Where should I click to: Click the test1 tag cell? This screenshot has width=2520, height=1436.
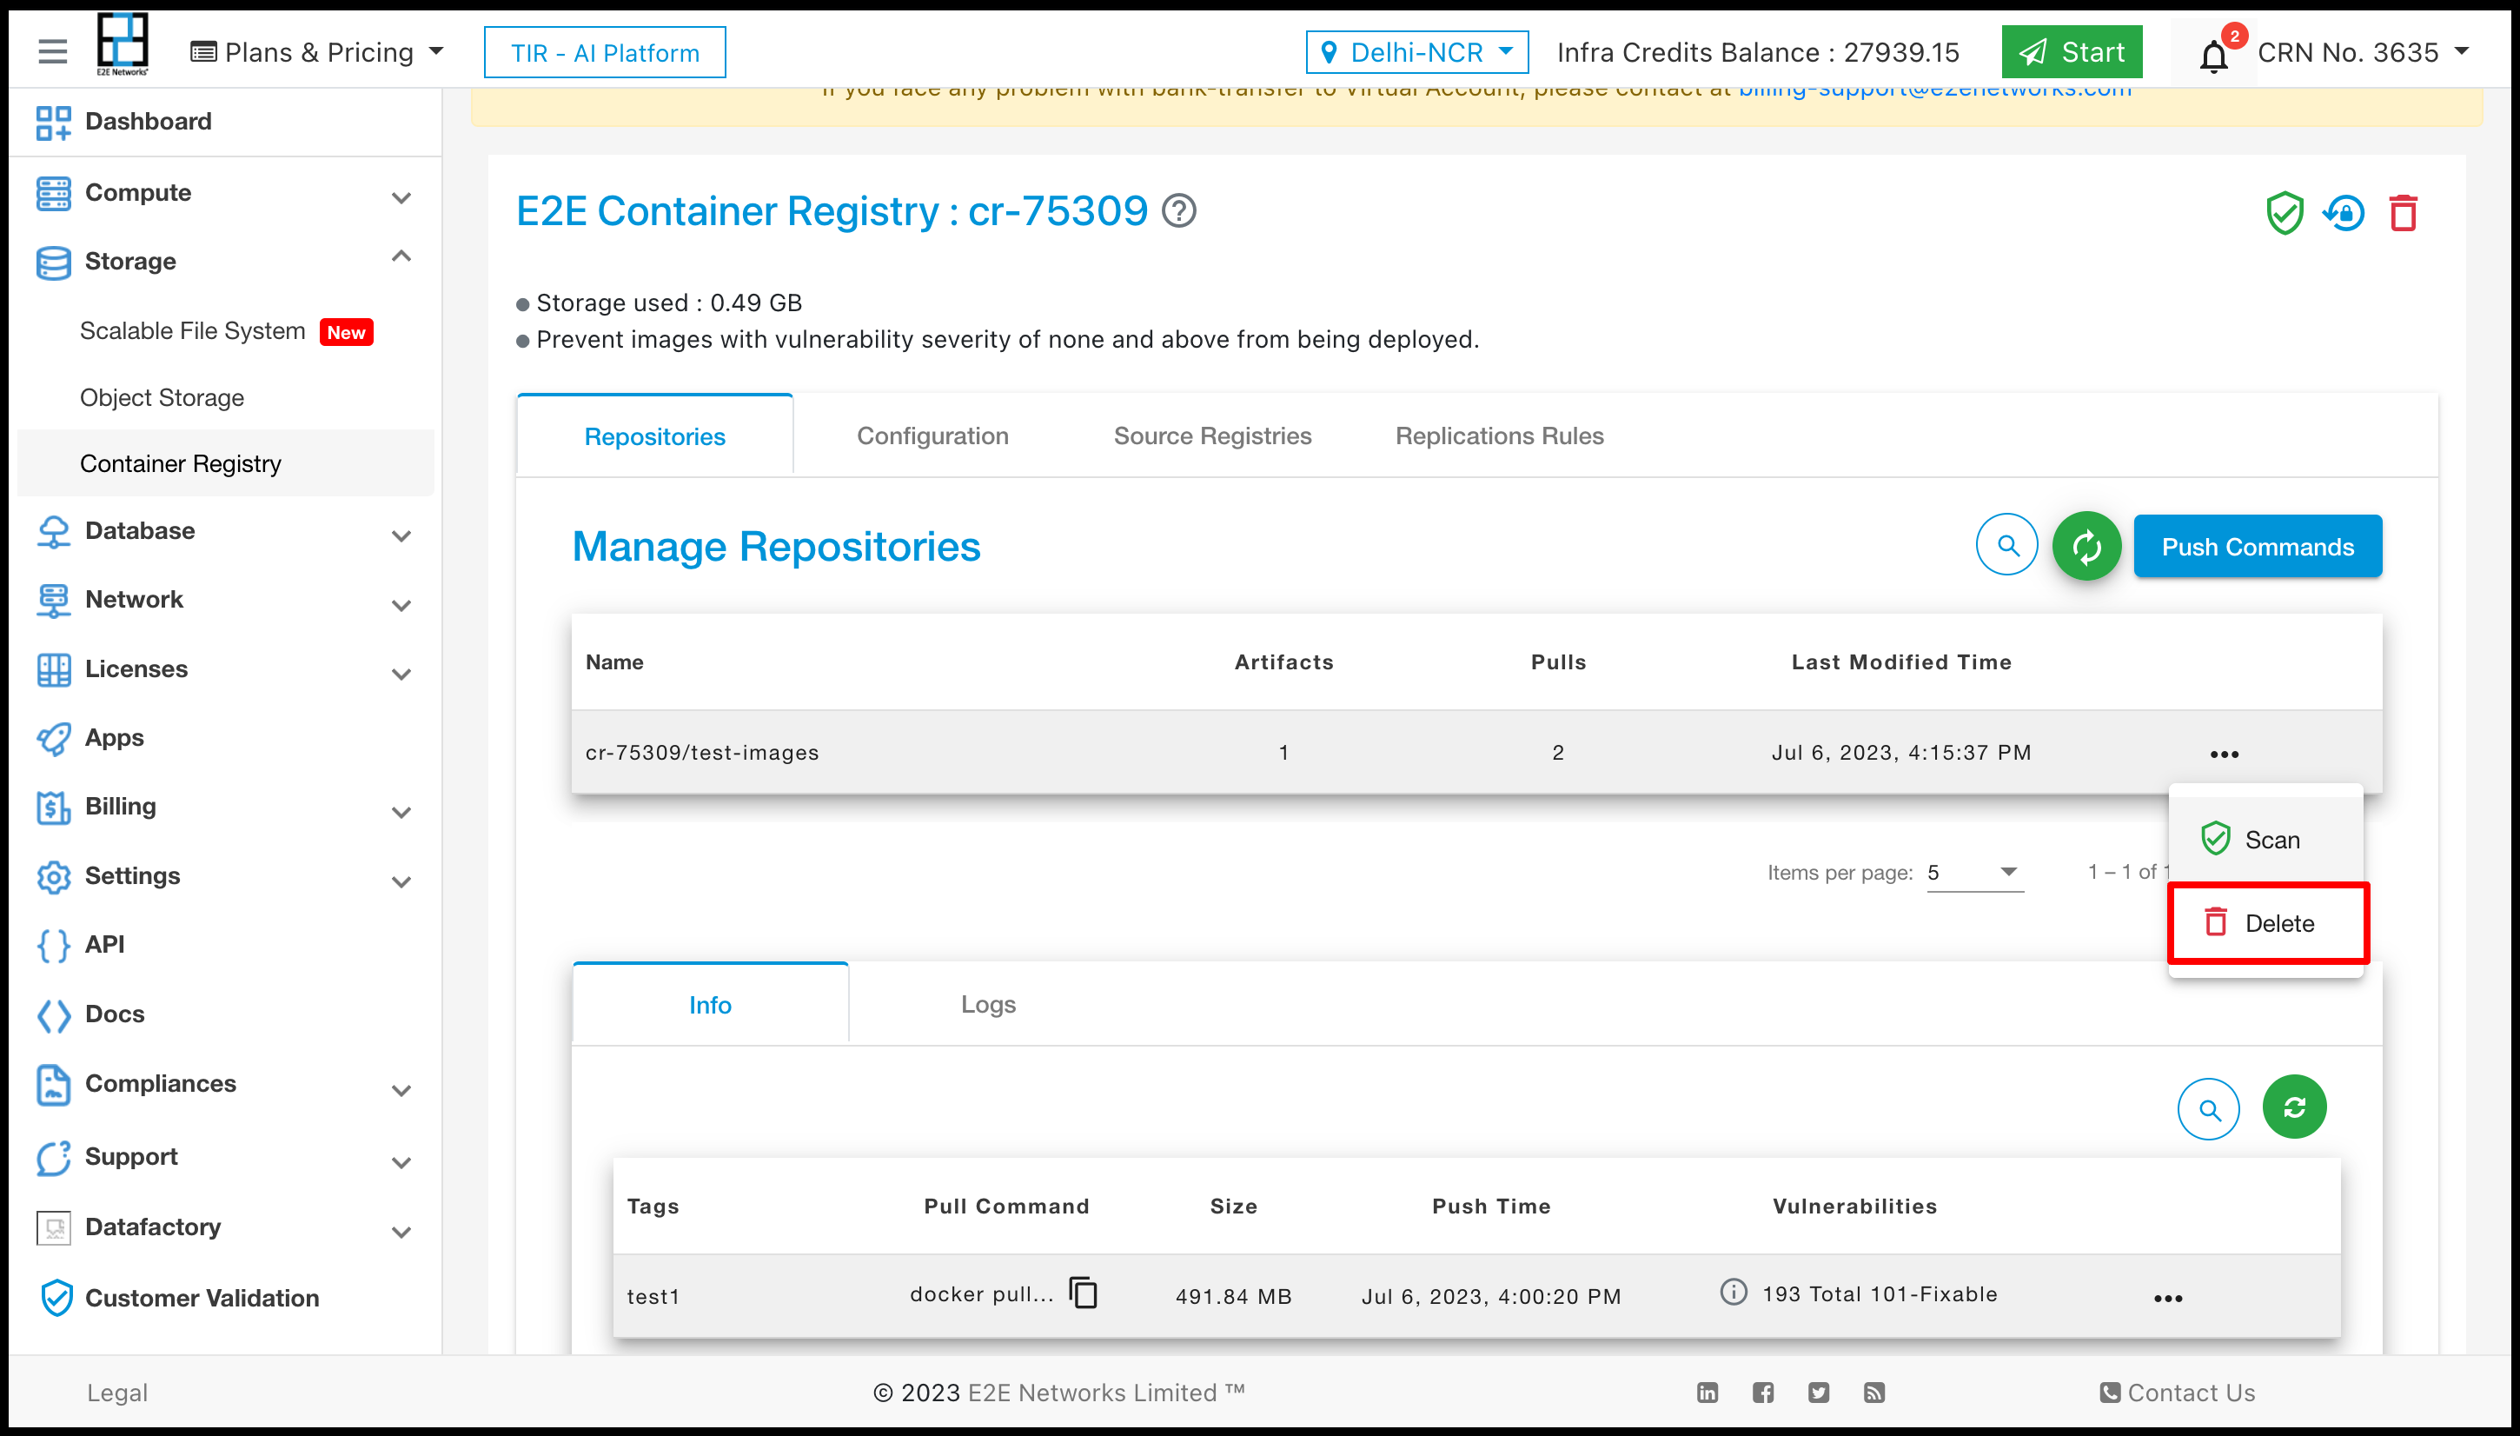click(x=653, y=1297)
